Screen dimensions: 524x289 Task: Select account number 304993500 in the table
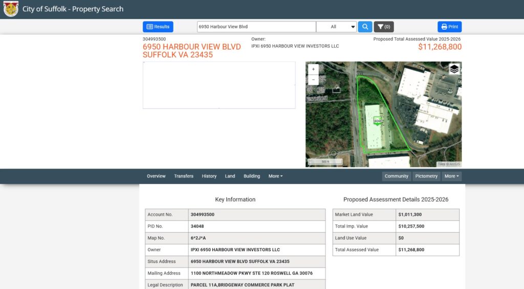[x=203, y=214]
